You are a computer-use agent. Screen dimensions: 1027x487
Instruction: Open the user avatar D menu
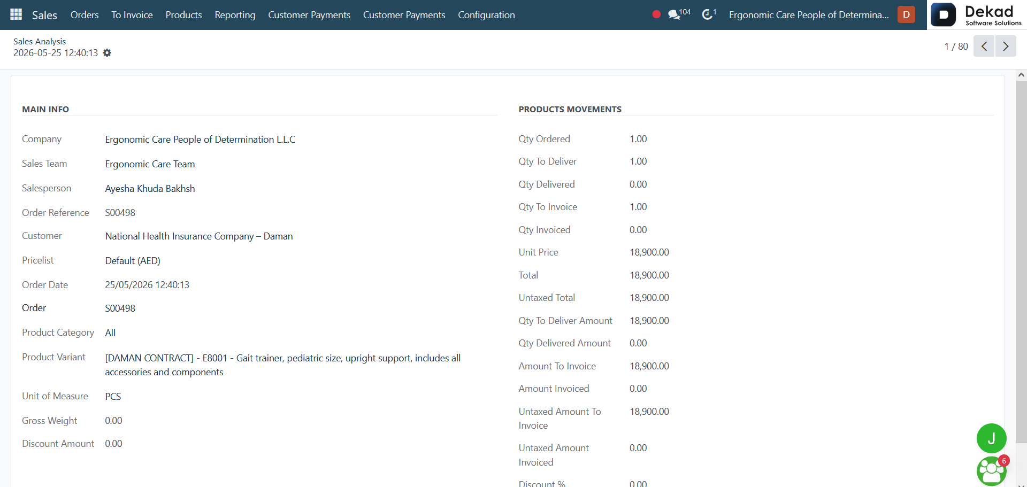906,14
